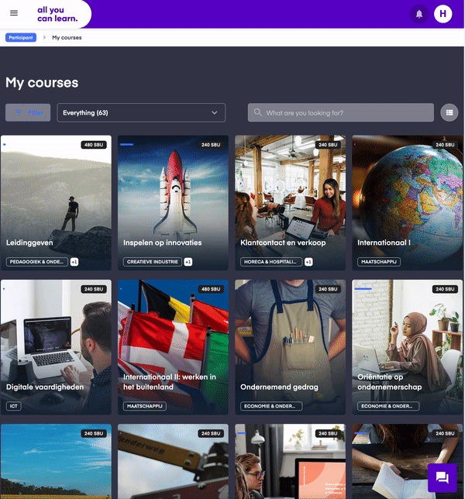
Task: Open Internationaal II: werken in het buitenland
Action: pos(173,347)
